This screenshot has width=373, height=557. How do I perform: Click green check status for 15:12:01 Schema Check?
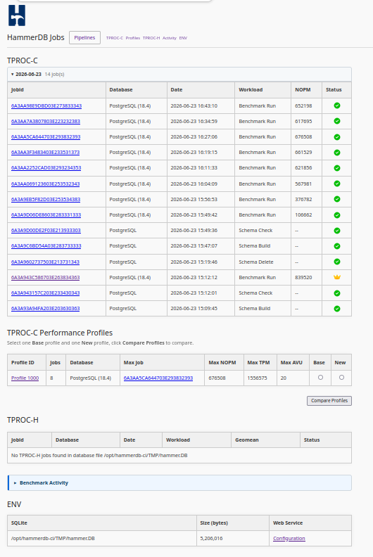[x=336, y=293]
